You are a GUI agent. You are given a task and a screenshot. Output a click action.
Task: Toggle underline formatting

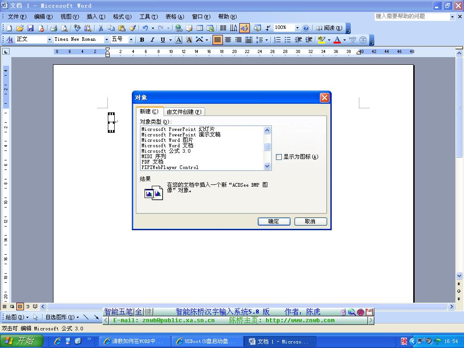[163, 40]
